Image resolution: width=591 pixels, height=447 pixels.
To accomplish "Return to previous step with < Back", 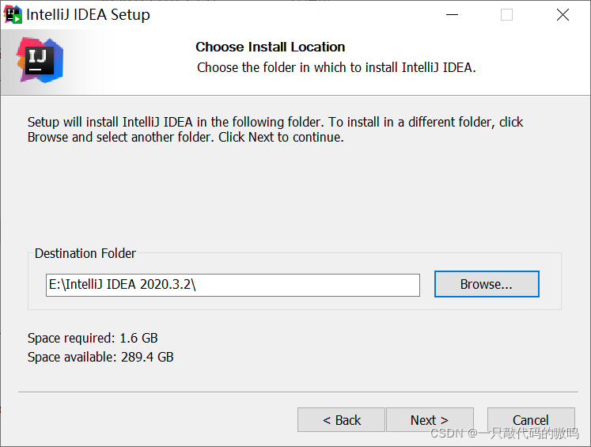I will click(341, 419).
